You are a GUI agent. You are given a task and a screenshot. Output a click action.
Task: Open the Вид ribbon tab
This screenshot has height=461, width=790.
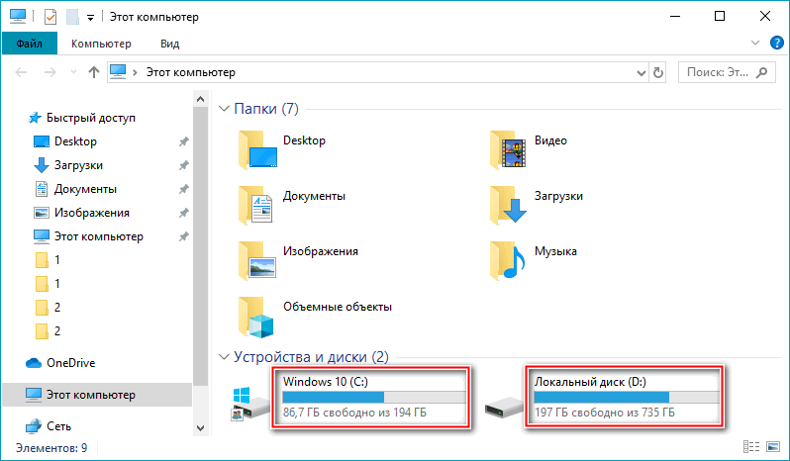point(170,44)
